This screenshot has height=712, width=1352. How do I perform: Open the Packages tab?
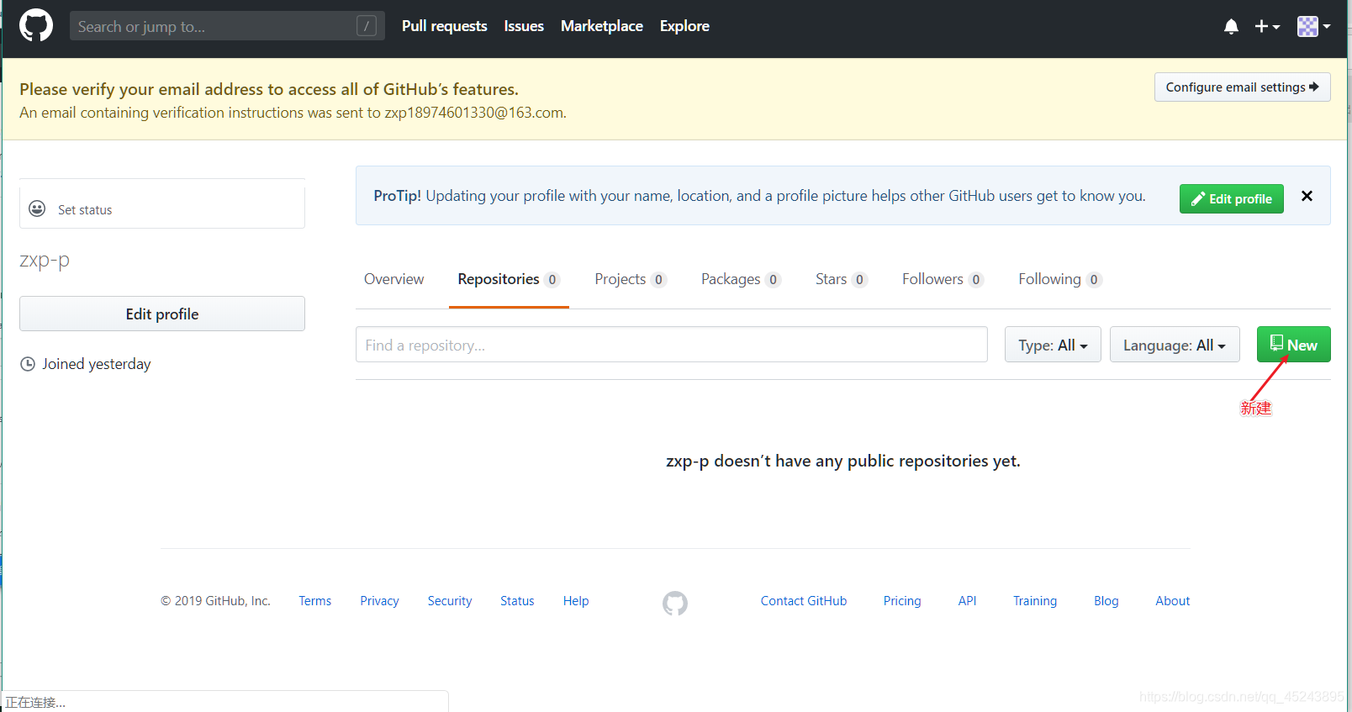click(741, 279)
